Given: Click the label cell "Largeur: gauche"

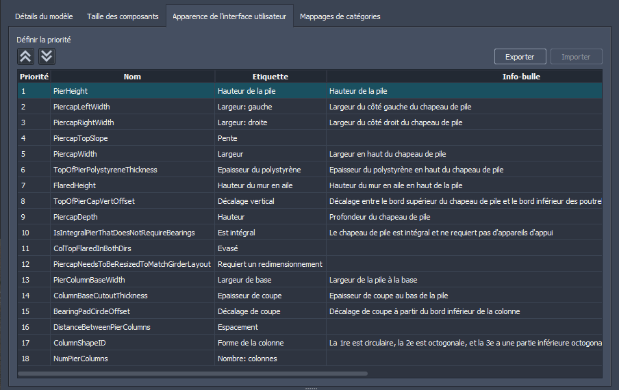Looking at the screenshot, I should click(270, 107).
